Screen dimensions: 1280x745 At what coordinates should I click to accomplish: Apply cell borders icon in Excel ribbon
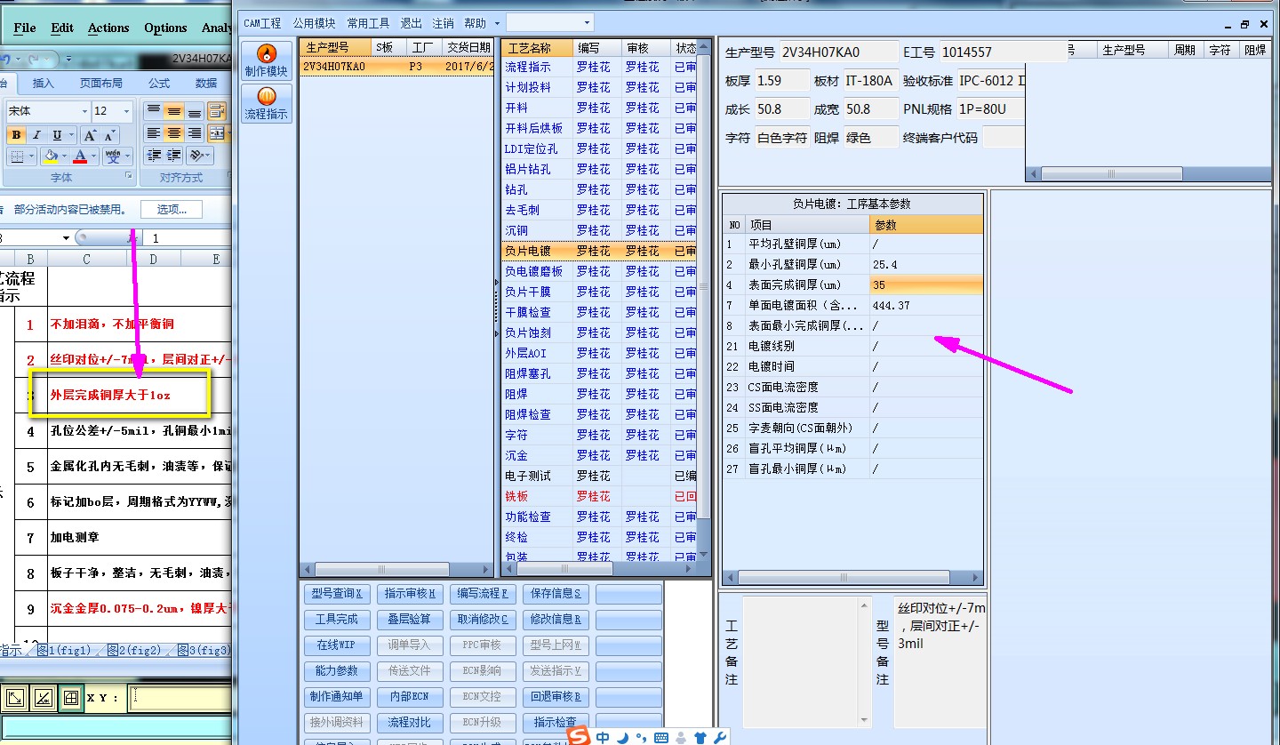pyautogui.click(x=16, y=156)
